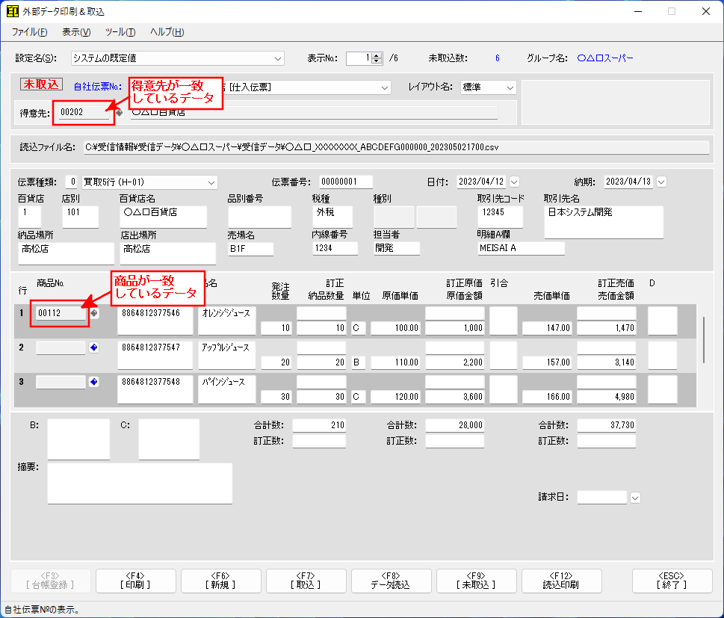Viewport: 724px width, 618px height.
Task: Click the empty 商品No. field in row 2
Action: (61, 347)
